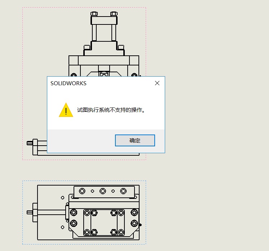This screenshot has width=269, height=251.
Task: Select the left hex bolt head atop front view
Action: coord(94,14)
